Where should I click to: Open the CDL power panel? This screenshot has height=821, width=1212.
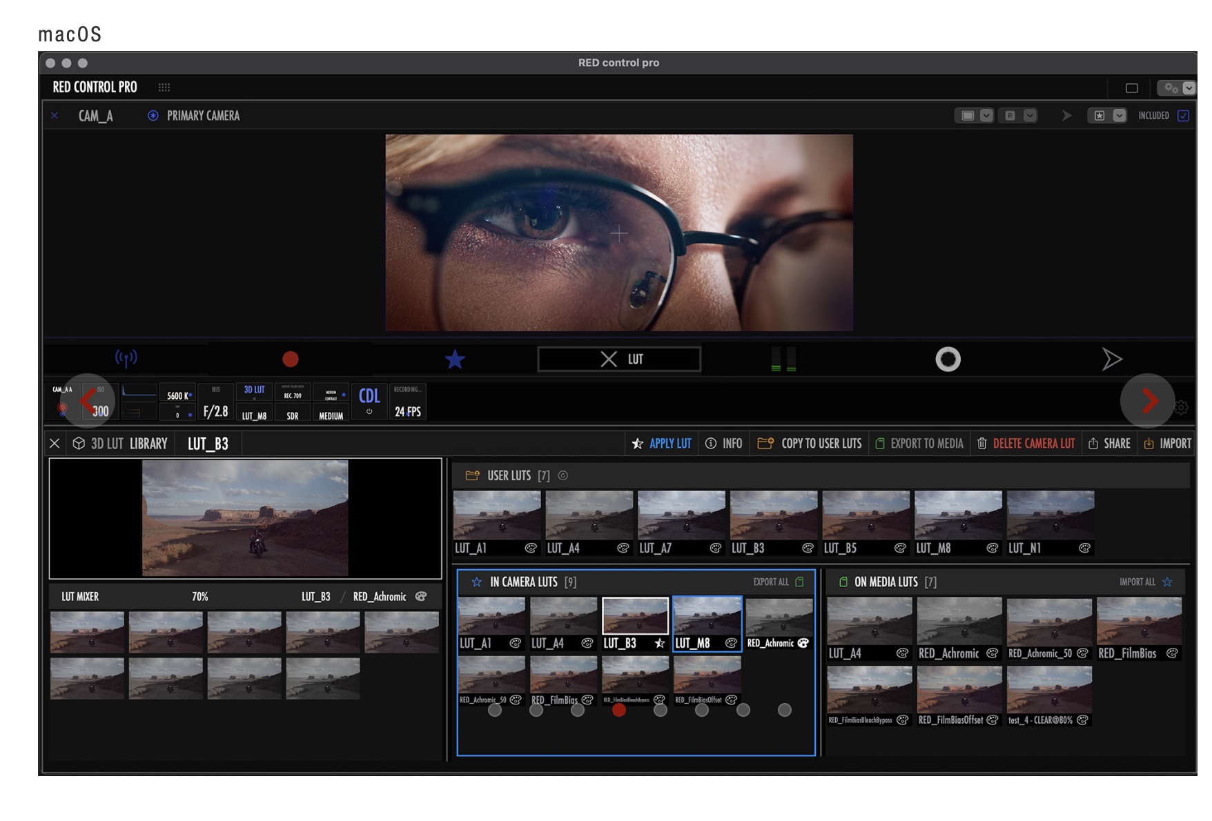pyautogui.click(x=369, y=402)
